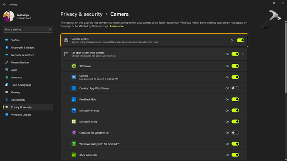287x161 pixels.
Task: Click the Privacy shield icon
Action: pos(7,107)
